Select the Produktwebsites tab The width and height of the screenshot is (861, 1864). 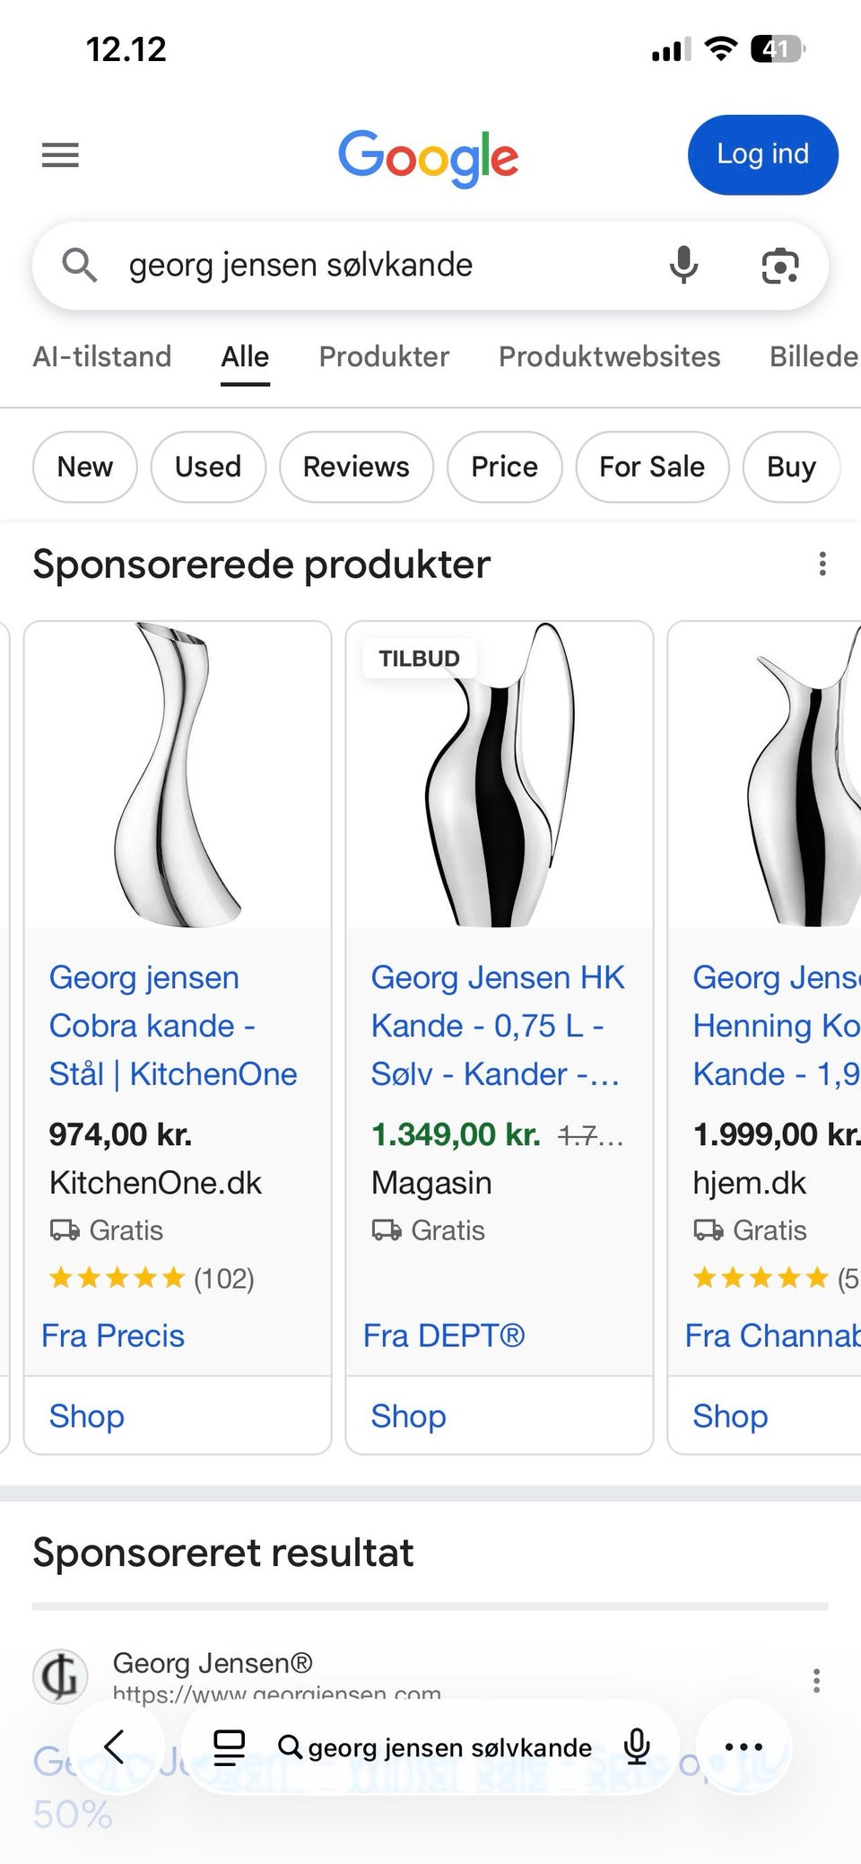point(609,356)
